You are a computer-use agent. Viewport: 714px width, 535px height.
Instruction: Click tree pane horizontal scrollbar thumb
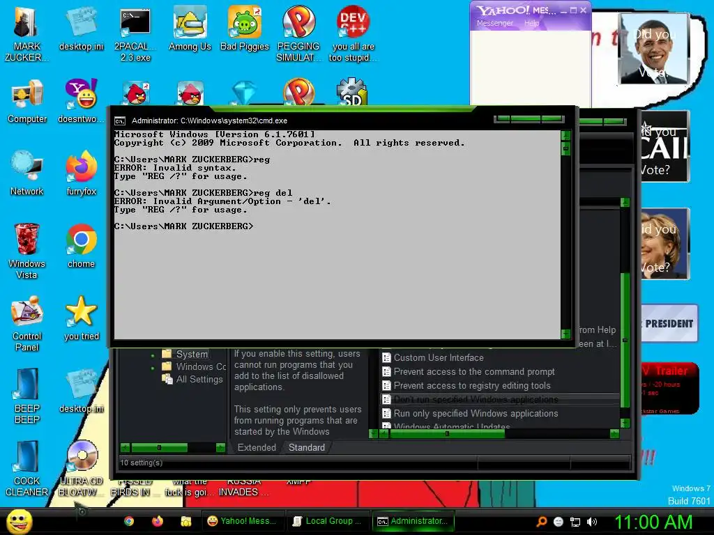point(159,448)
